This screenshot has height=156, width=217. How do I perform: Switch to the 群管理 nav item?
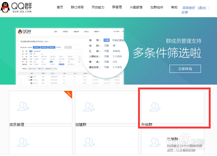click(x=117, y=7)
